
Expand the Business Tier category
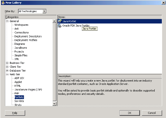tap(7, 63)
